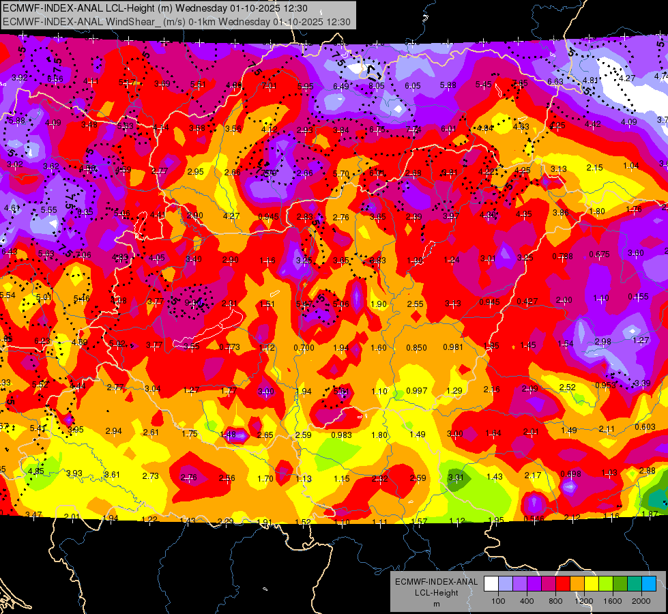Click the 2000 legend scale label
Image resolution: width=668 pixels, height=614 pixels.
(641, 601)
